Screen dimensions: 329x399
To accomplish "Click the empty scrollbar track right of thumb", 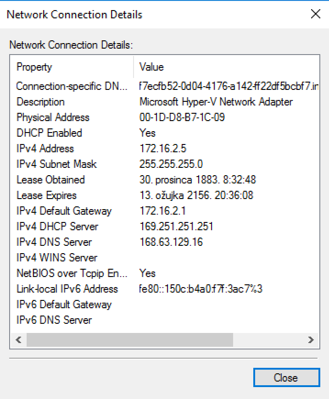I will click(268, 340).
